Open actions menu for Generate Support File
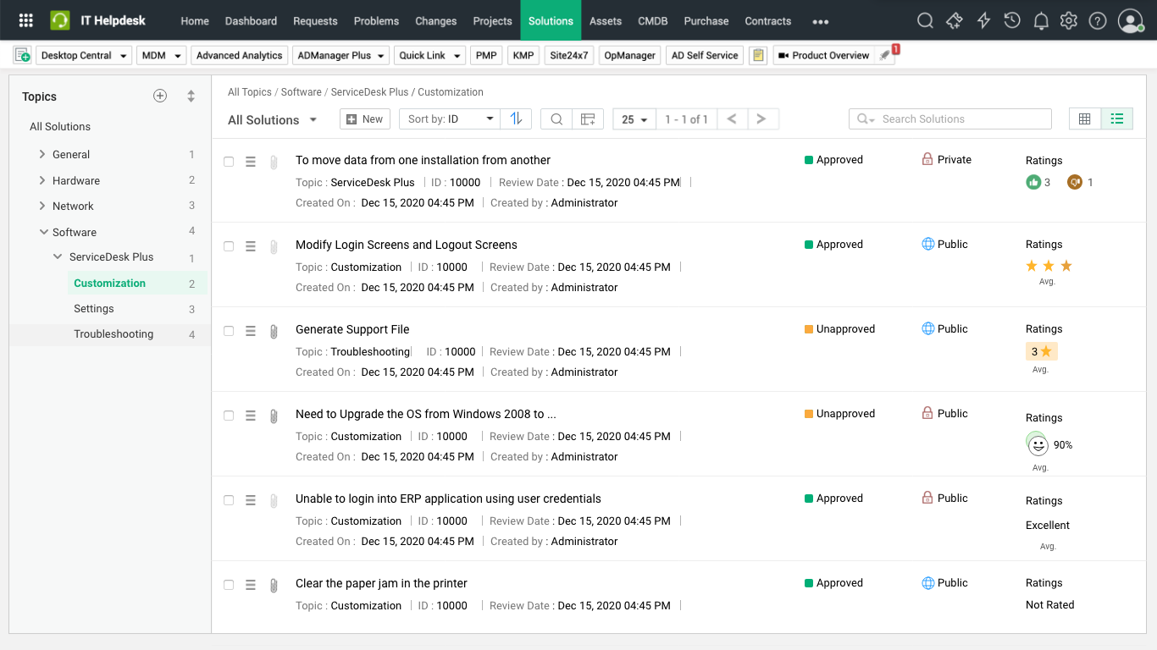The width and height of the screenshot is (1157, 650). [251, 331]
